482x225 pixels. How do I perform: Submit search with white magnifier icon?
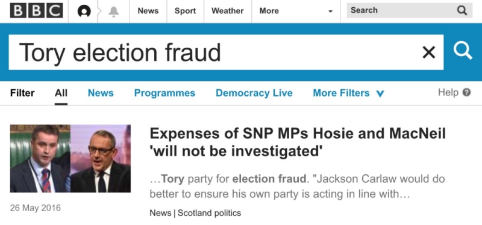point(463,51)
